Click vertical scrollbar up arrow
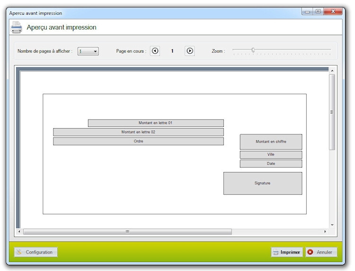This screenshot has height=271, width=355. coord(332,70)
